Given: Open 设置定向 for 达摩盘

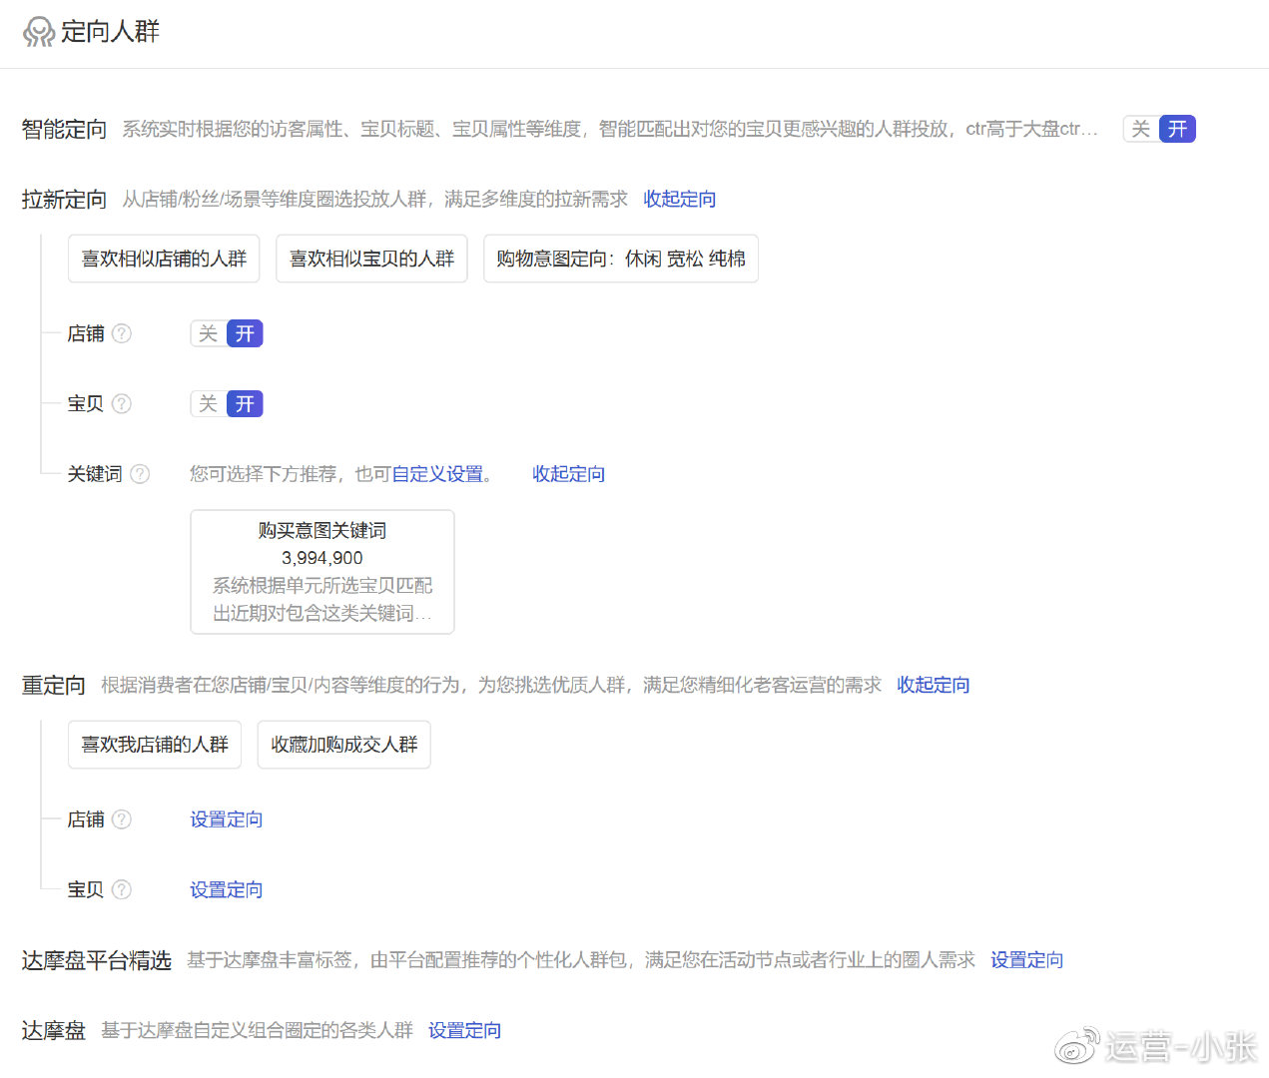Looking at the screenshot, I should [464, 1029].
